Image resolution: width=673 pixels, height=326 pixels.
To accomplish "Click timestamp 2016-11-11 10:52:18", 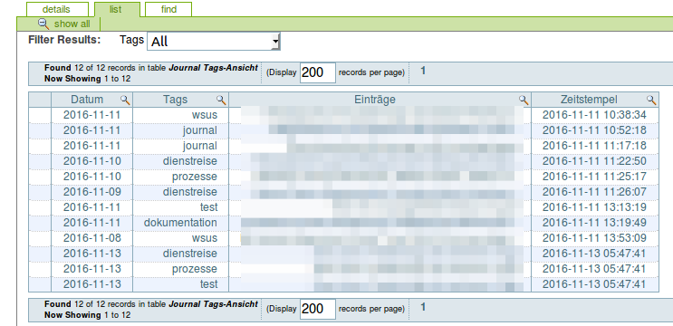I will click(594, 130).
